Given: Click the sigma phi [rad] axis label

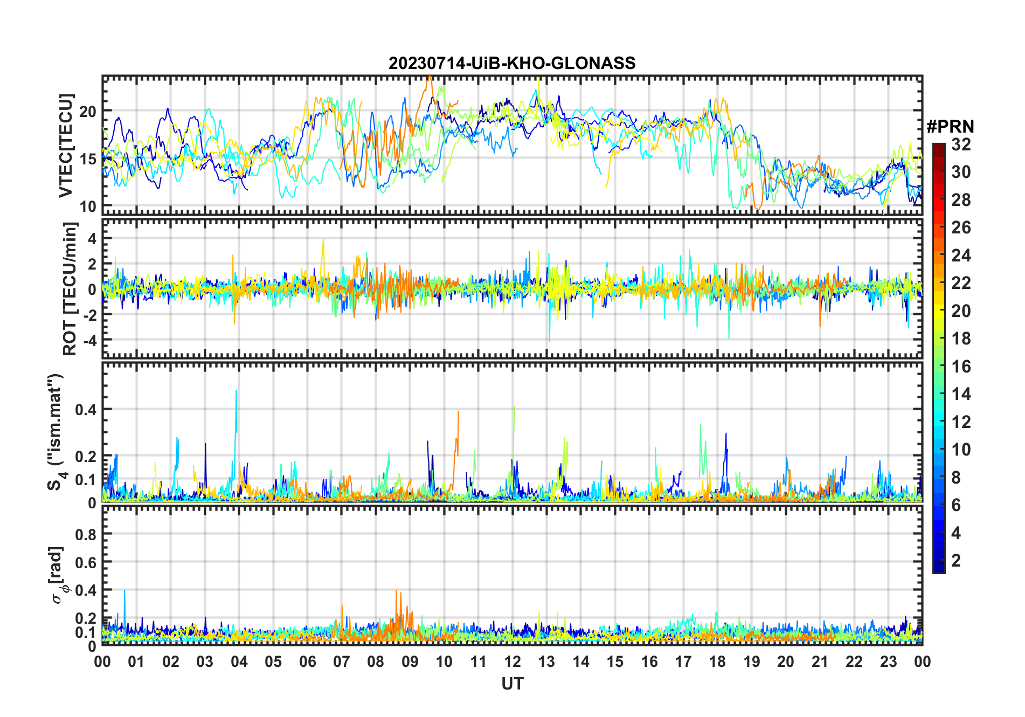Looking at the screenshot, I should click(58, 575).
